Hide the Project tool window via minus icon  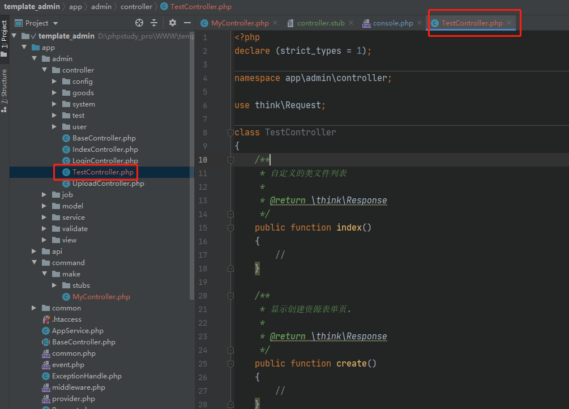coord(187,23)
